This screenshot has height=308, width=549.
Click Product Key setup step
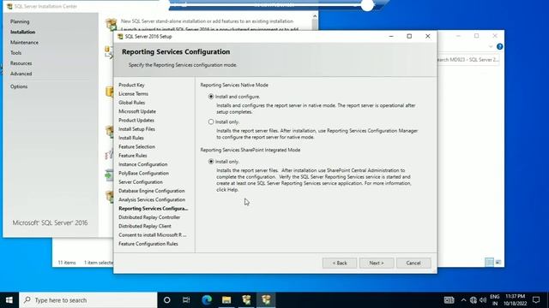click(x=131, y=85)
